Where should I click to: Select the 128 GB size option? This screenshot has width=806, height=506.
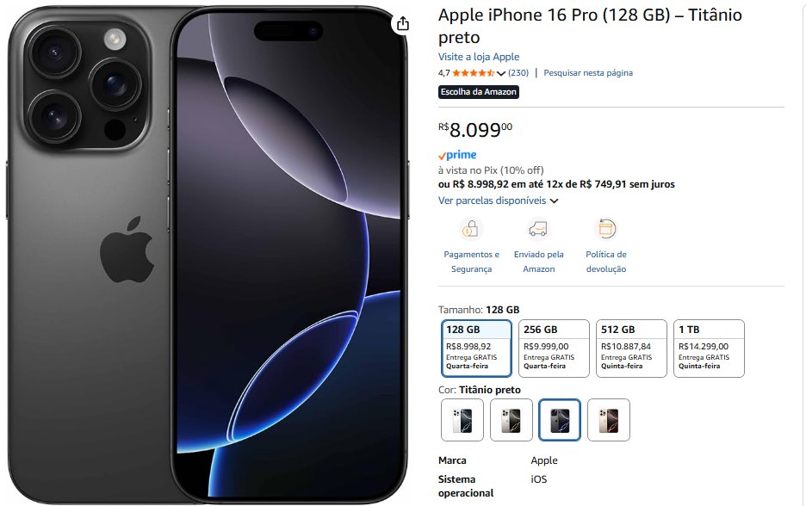tap(476, 349)
